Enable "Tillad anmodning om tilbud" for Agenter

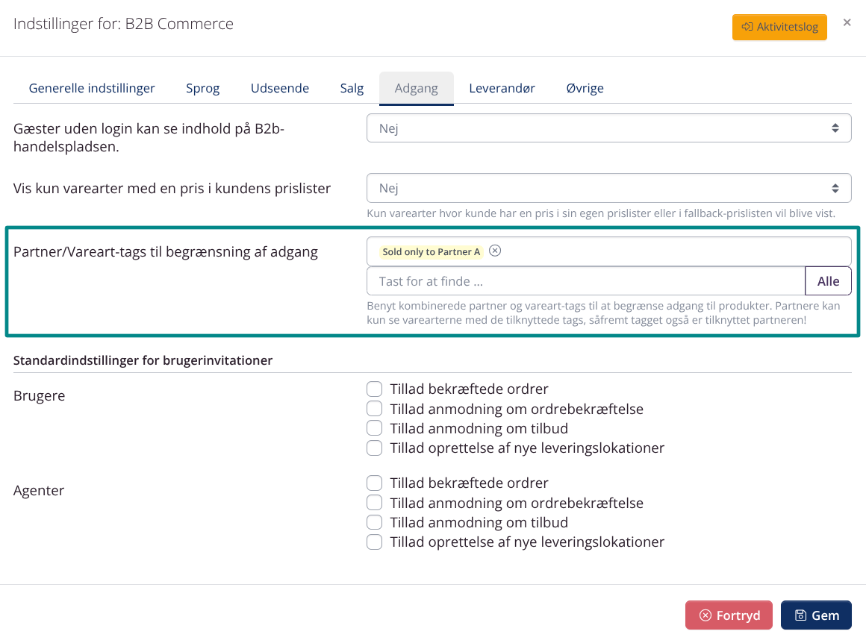pyautogui.click(x=374, y=522)
